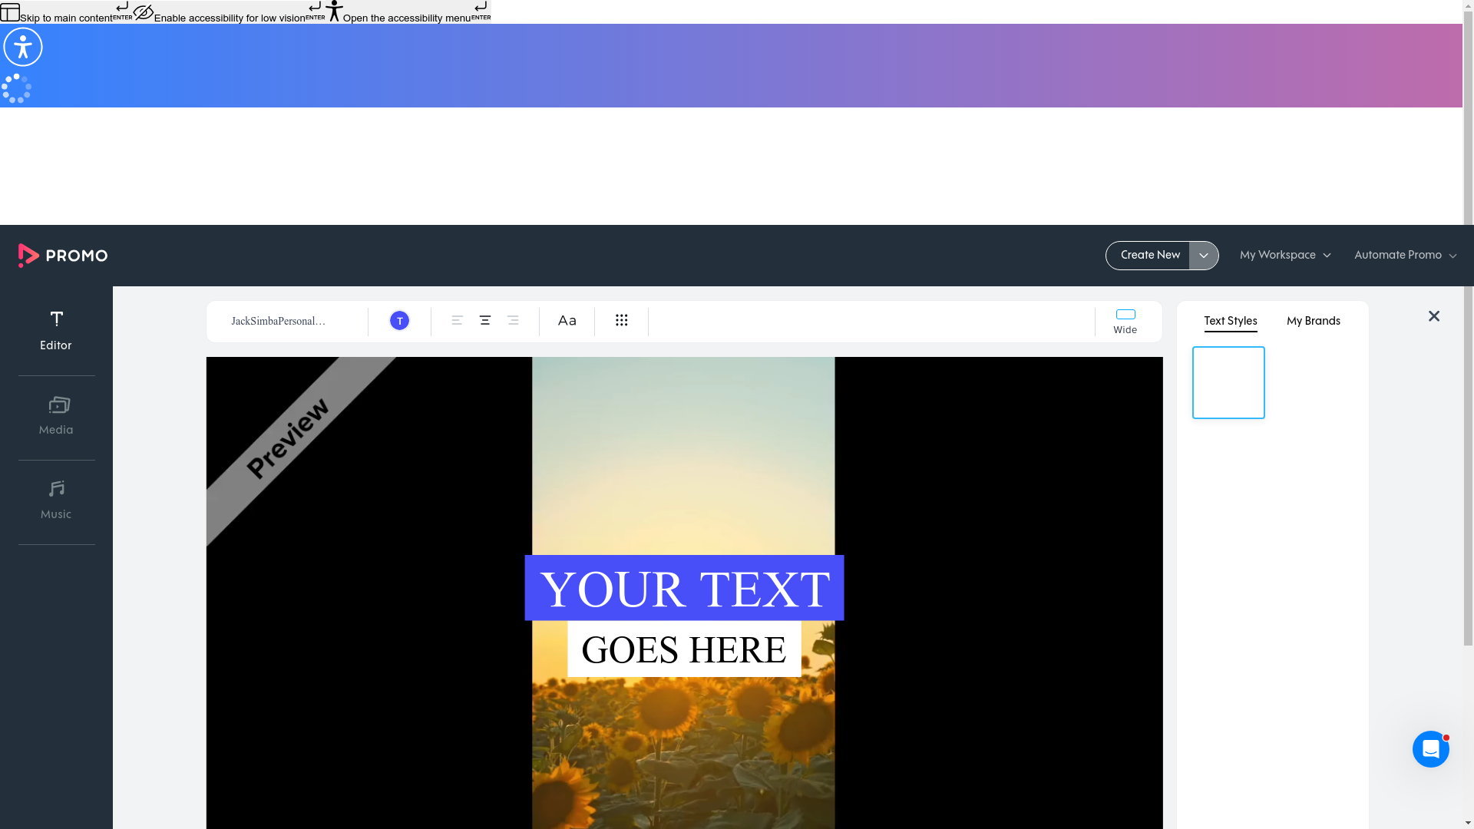The width and height of the screenshot is (1474, 829).
Task: Center align the text
Action: pos(484,321)
